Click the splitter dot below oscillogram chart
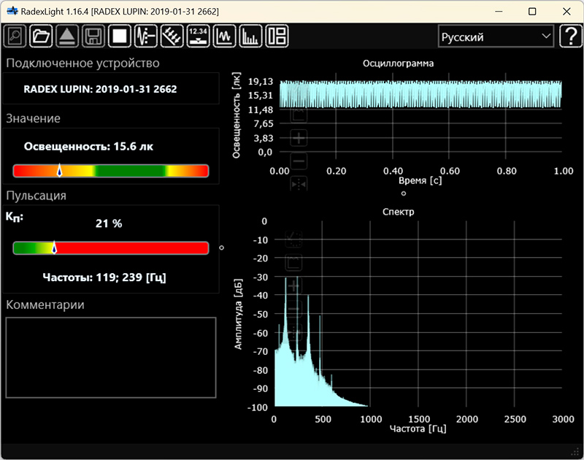 click(x=404, y=193)
